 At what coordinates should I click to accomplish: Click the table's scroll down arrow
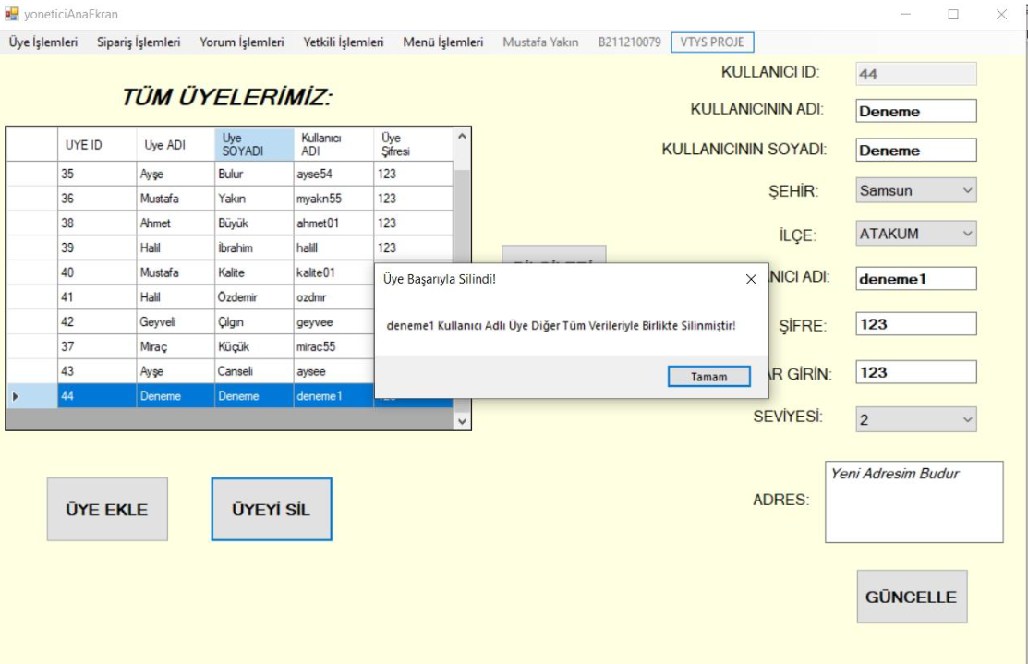click(463, 420)
